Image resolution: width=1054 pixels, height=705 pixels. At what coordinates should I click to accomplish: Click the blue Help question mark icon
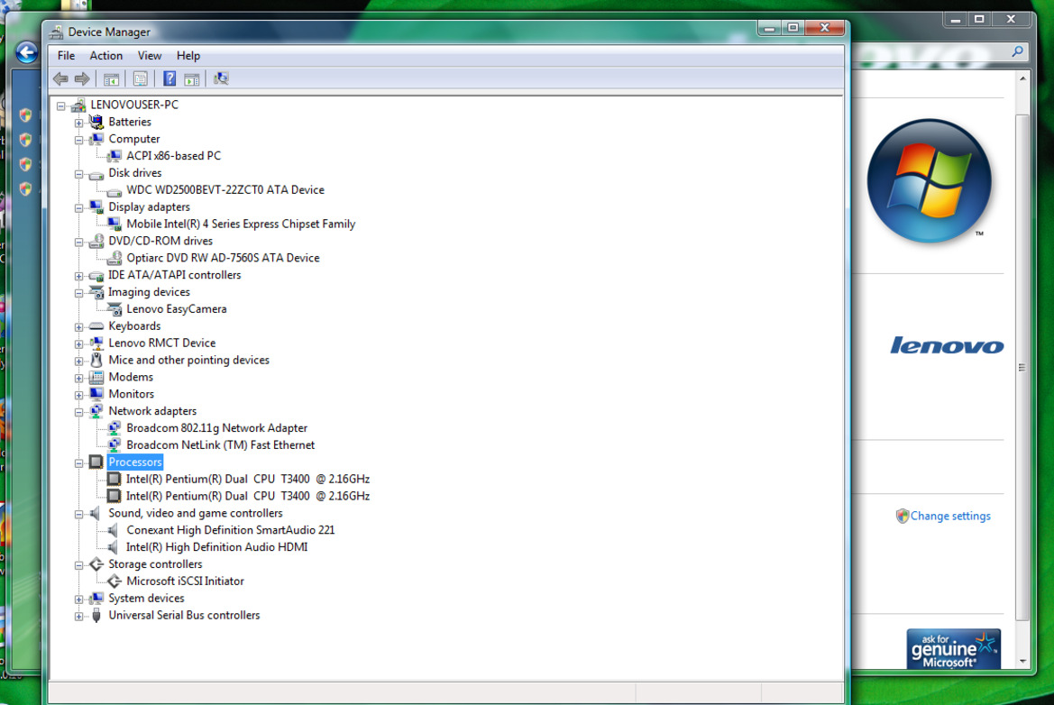click(x=170, y=78)
